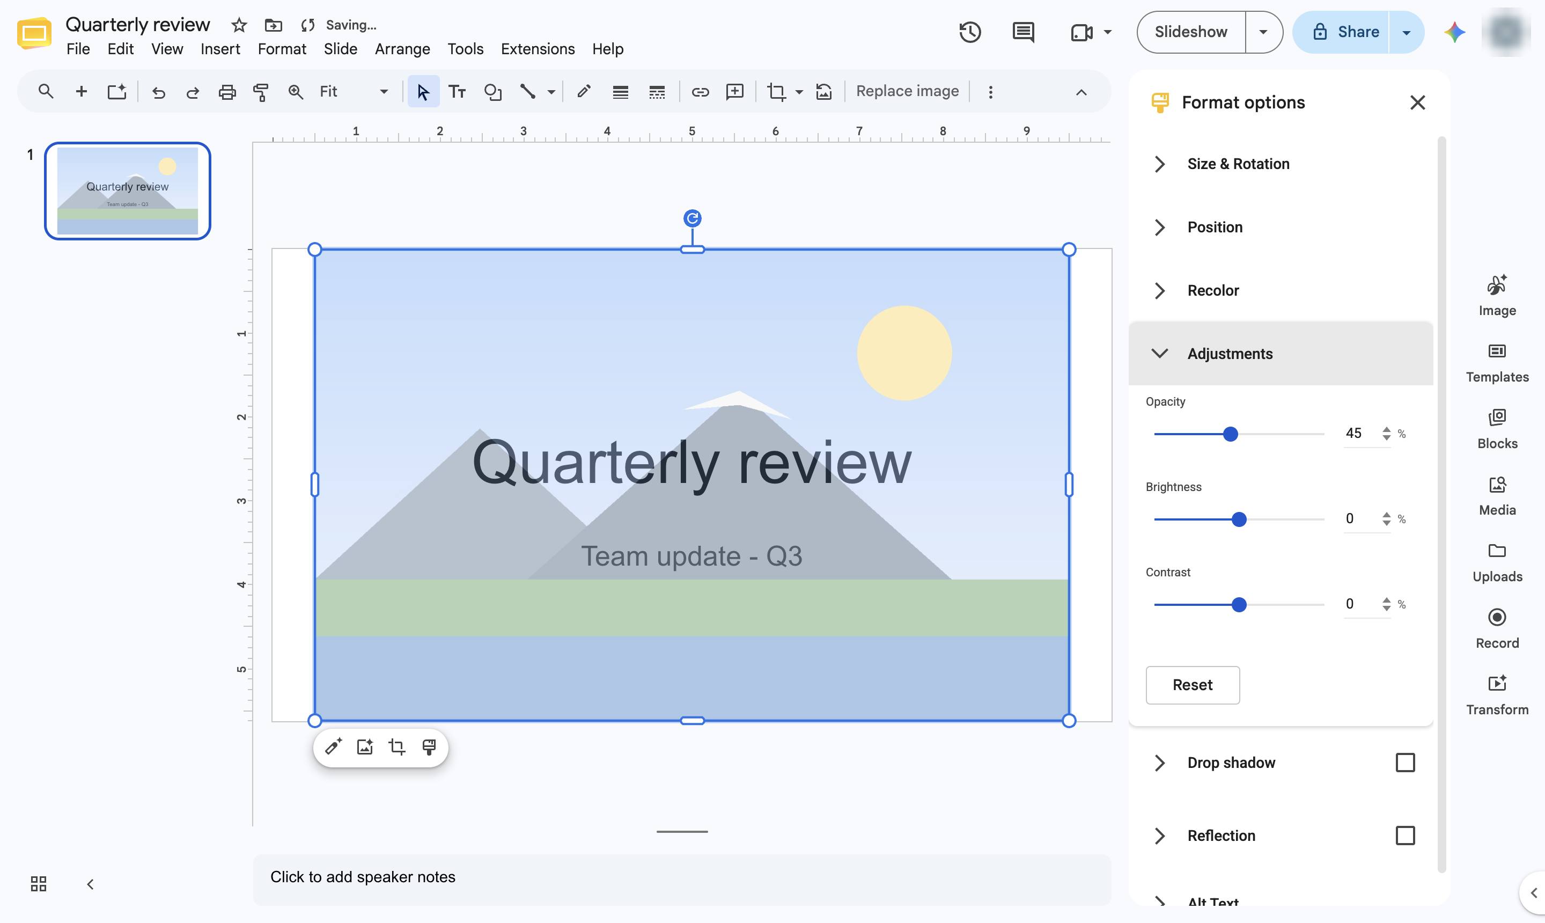The image size is (1545, 923).
Task: Select the shape tool
Action: pyautogui.click(x=492, y=92)
